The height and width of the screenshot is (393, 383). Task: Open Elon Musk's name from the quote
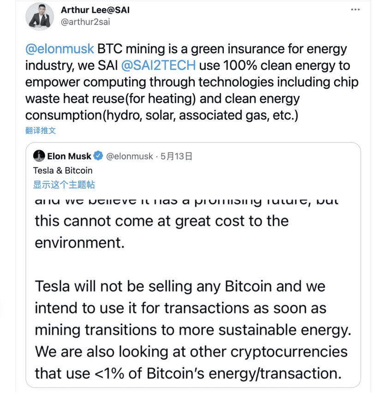(69, 156)
